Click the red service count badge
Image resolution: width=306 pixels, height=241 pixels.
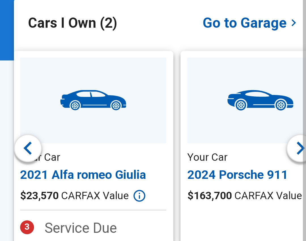[27, 227]
